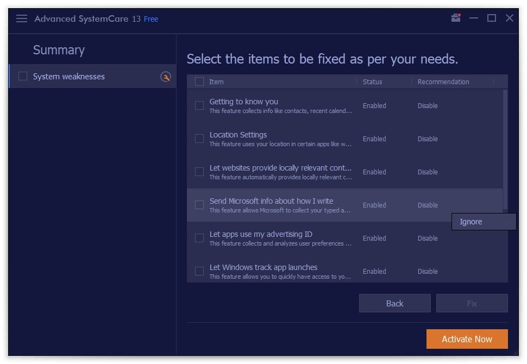Click the Summary heading in sidebar
This screenshot has height=364, width=527.
coord(59,50)
